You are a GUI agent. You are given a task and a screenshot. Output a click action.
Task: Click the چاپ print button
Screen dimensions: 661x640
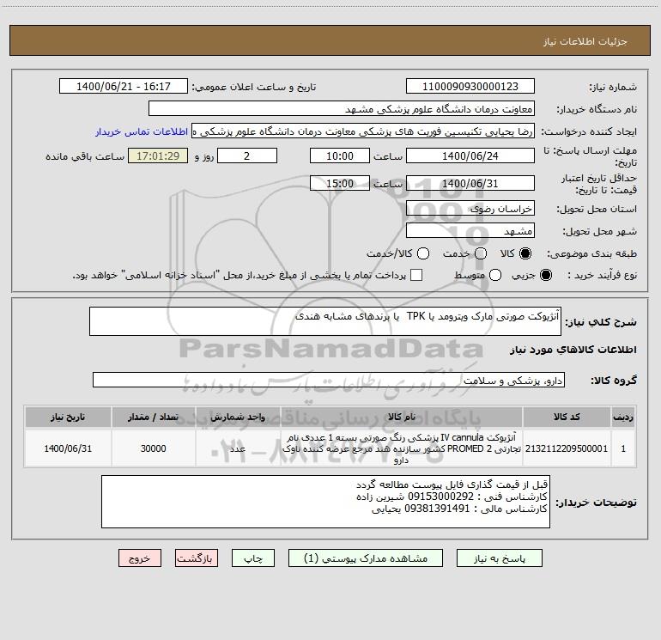(x=253, y=558)
